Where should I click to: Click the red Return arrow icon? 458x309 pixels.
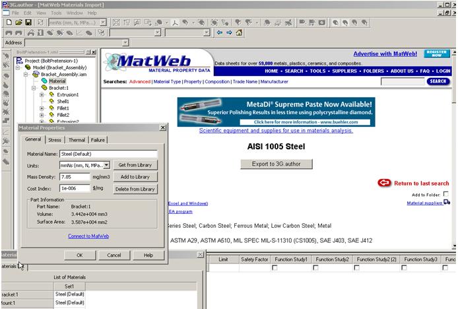coord(384,183)
